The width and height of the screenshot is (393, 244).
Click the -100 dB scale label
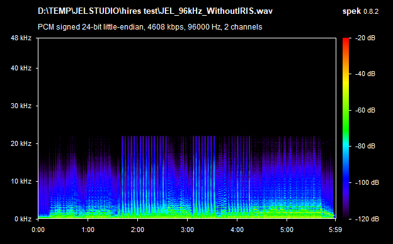tap(367, 183)
